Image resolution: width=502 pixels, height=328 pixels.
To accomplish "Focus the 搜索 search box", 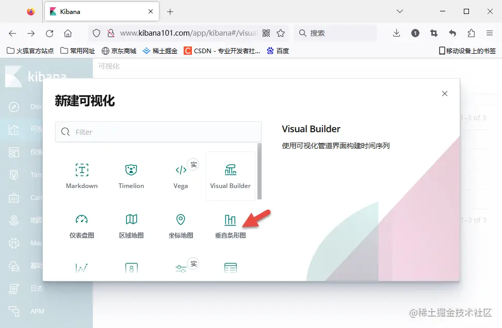I will [335, 33].
